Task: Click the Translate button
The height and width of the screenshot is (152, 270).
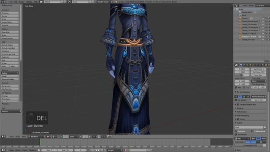Action: 10,13
